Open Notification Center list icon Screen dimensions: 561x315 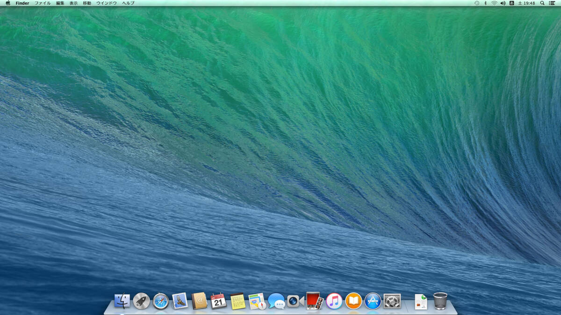pyautogui.click(x=552, y=3)
